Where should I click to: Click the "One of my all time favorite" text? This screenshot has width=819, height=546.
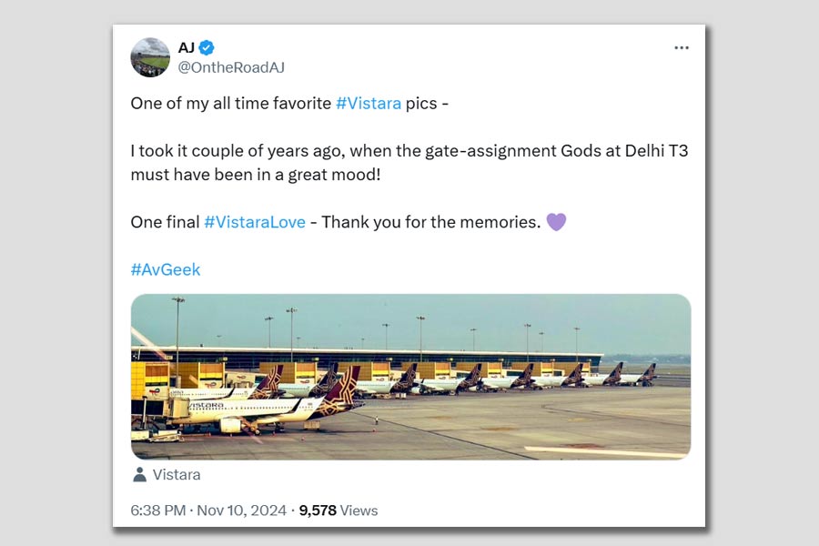coord(231,104)
